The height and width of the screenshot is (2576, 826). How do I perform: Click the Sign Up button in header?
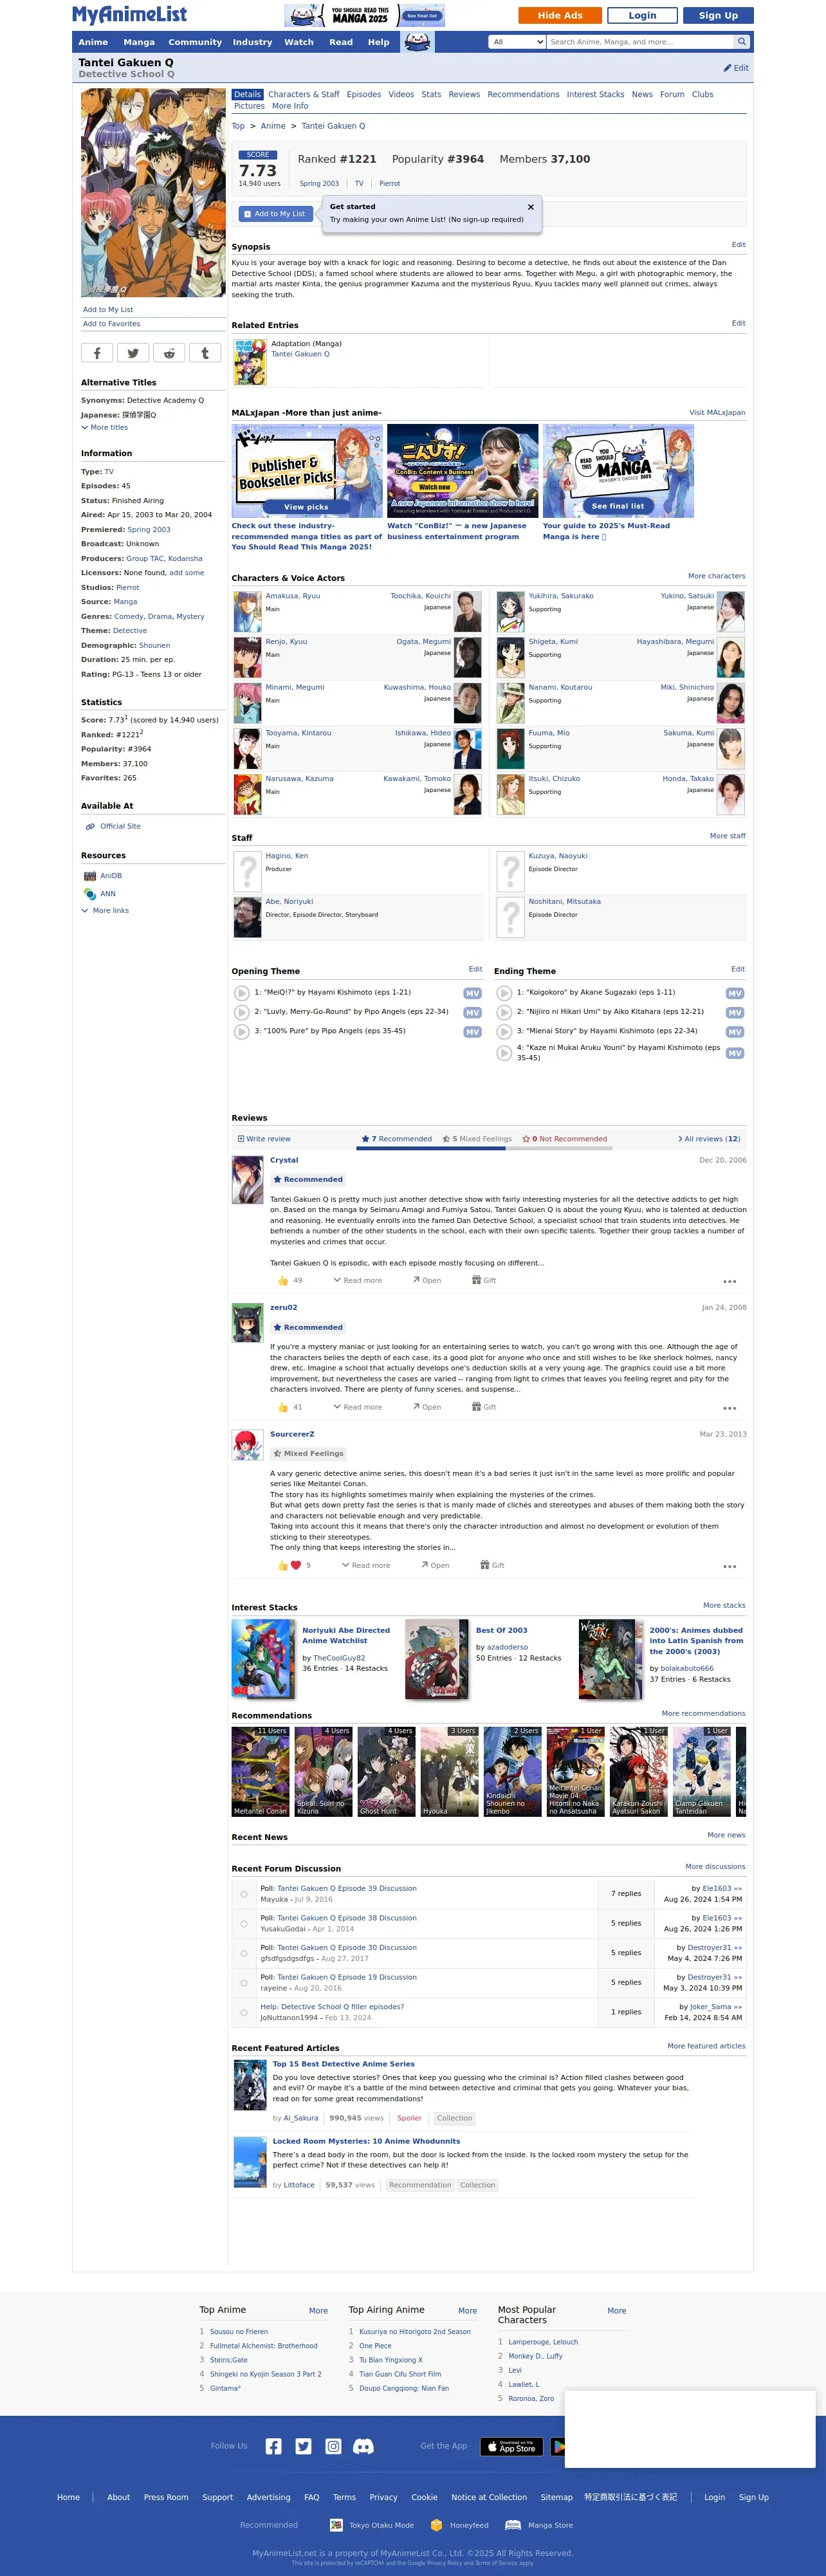click(x=718, y=15)
